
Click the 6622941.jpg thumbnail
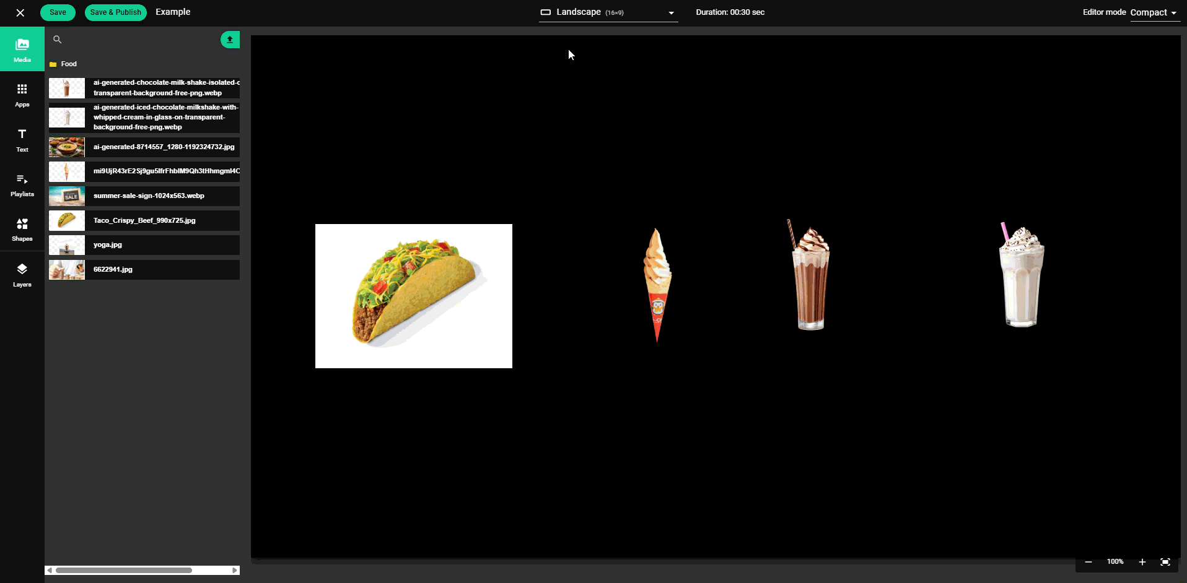pos(67,270)
